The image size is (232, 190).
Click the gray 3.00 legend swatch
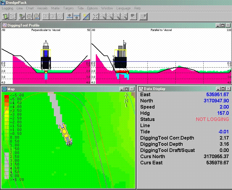7,162
